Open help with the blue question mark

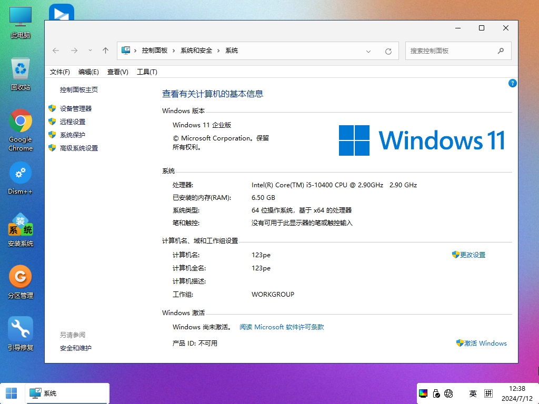coord(512,83)
